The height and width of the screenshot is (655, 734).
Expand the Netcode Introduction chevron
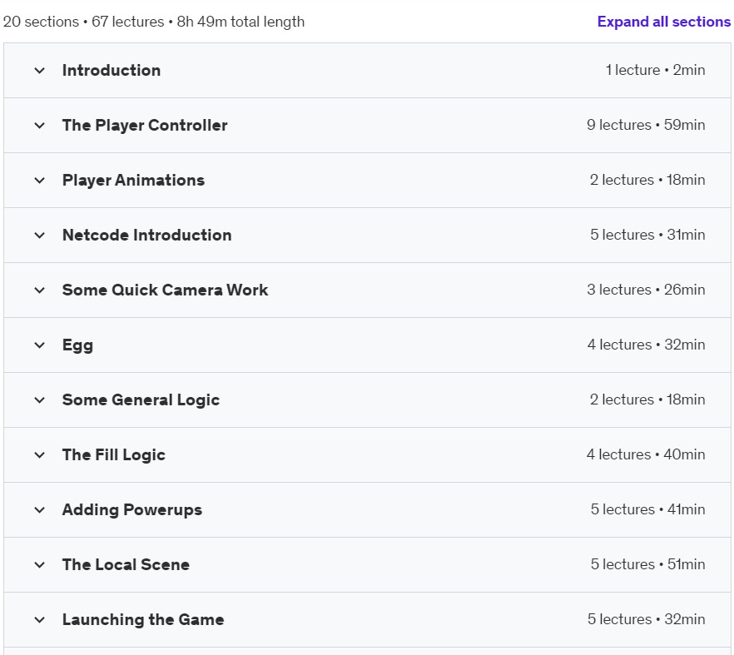[x=40, y=235]
